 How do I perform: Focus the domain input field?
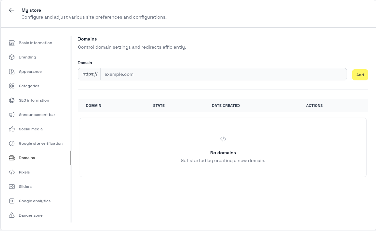point(223,74)
